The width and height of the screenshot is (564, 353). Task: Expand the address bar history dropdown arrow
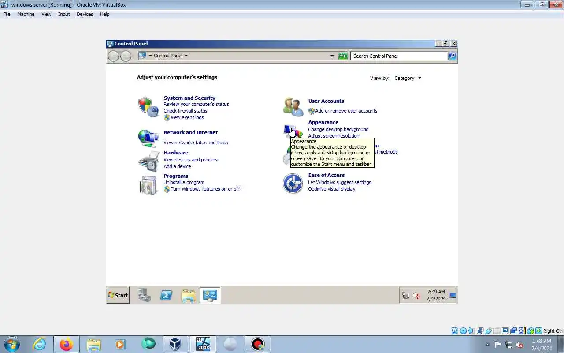332,56
